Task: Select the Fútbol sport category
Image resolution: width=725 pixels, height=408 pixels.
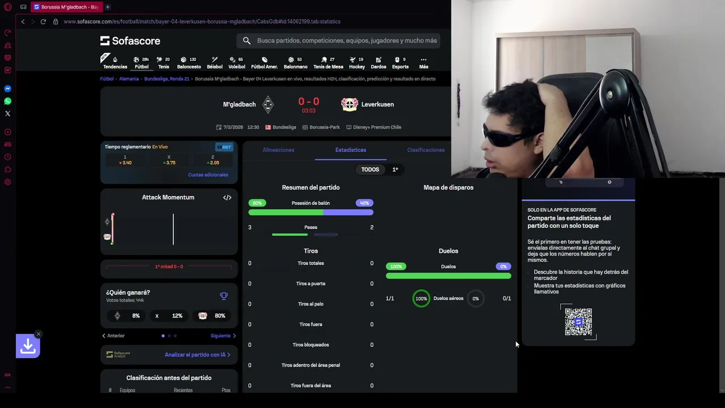Action: point(142,62)
